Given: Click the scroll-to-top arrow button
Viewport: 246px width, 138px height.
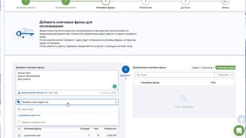Looking at the screenshot, I should (x=242, y=120).
